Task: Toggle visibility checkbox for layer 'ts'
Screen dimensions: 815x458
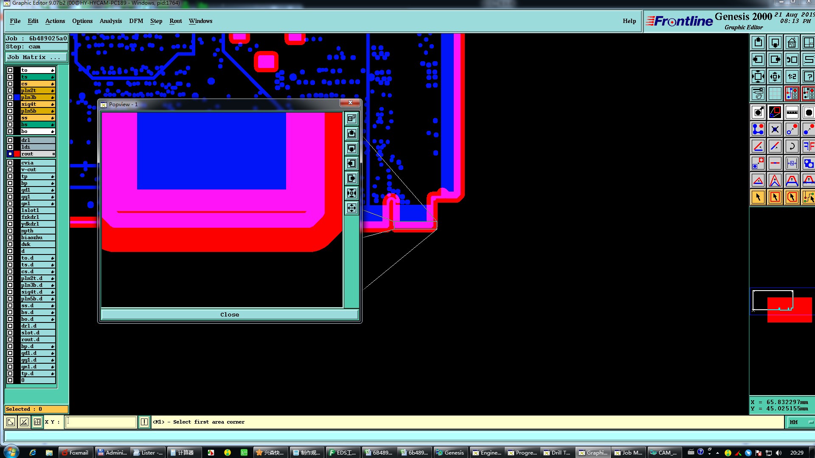Action: click(10, 77)
